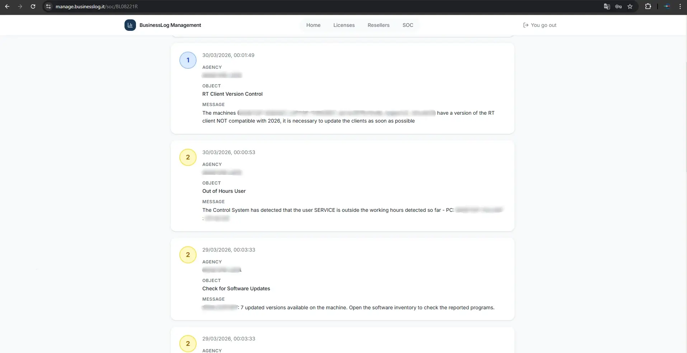Open the BusinessLog Management home title

click(170, 25)
